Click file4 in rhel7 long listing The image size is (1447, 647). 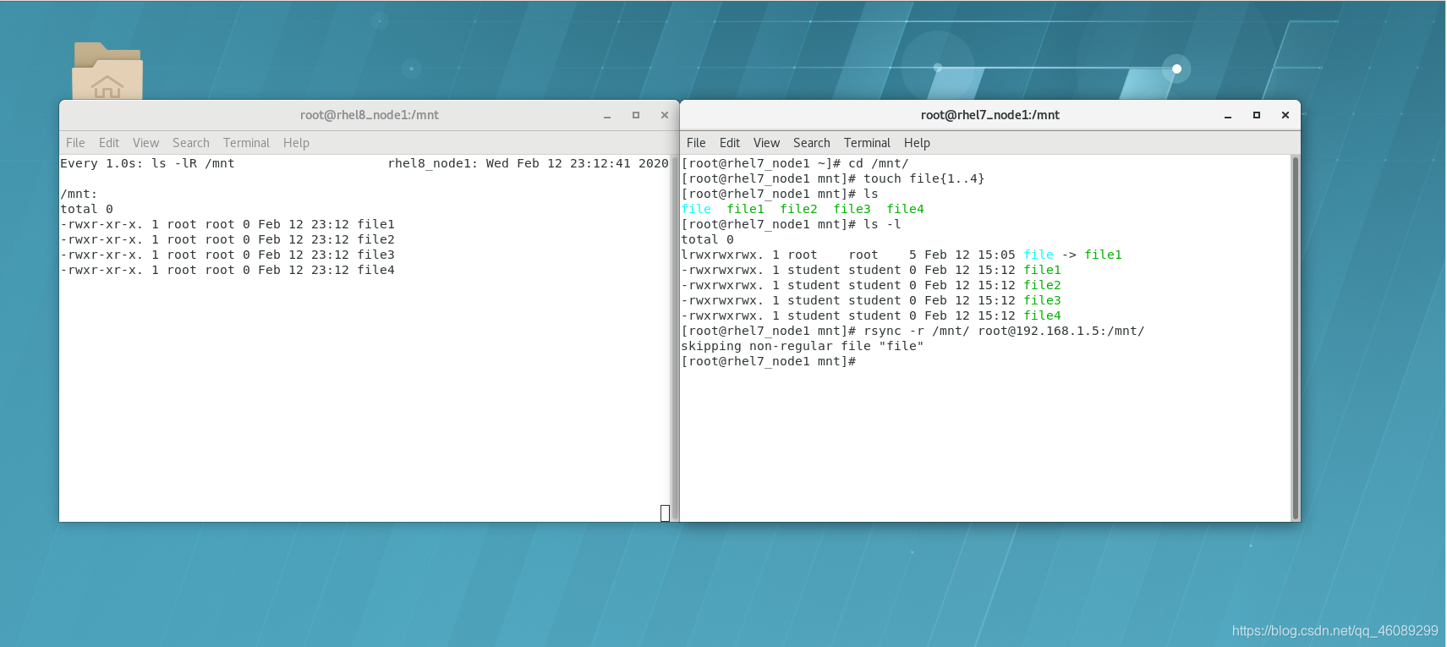(1042, 315)
